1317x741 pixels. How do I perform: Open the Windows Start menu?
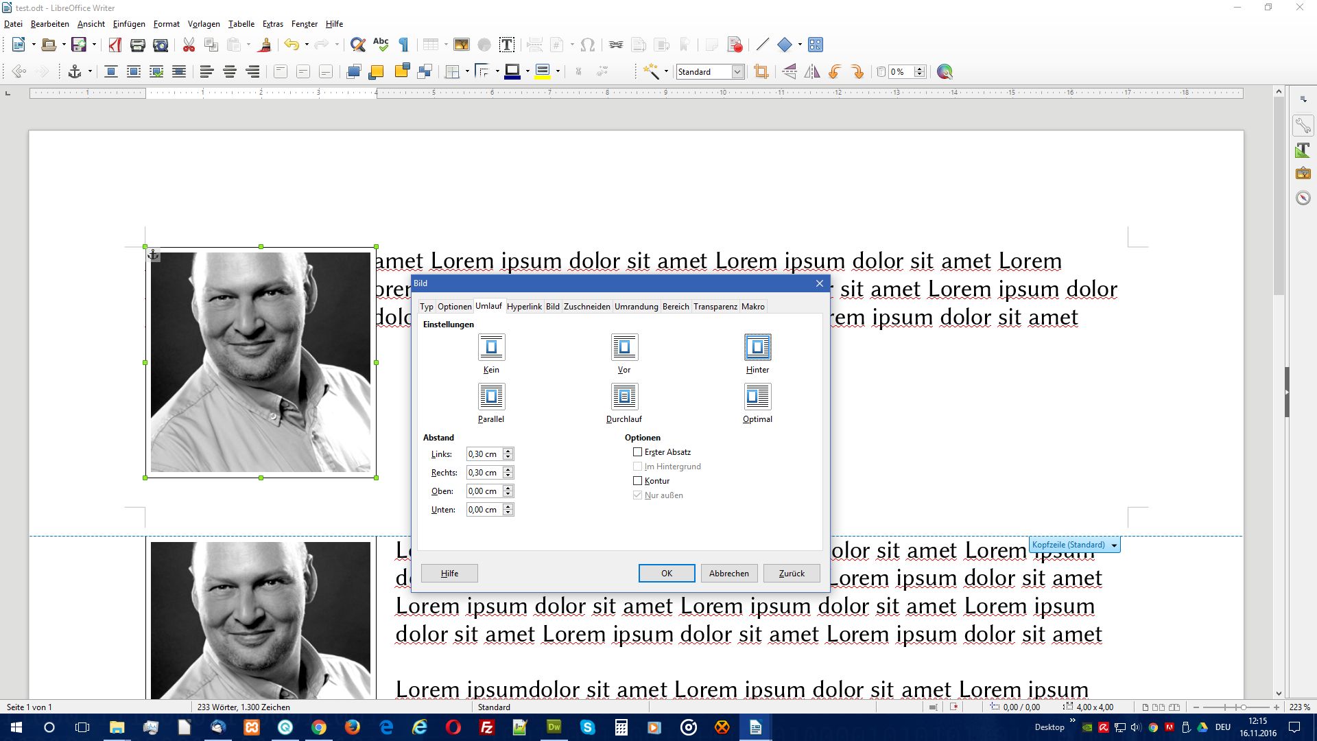[x=16, y=727]
